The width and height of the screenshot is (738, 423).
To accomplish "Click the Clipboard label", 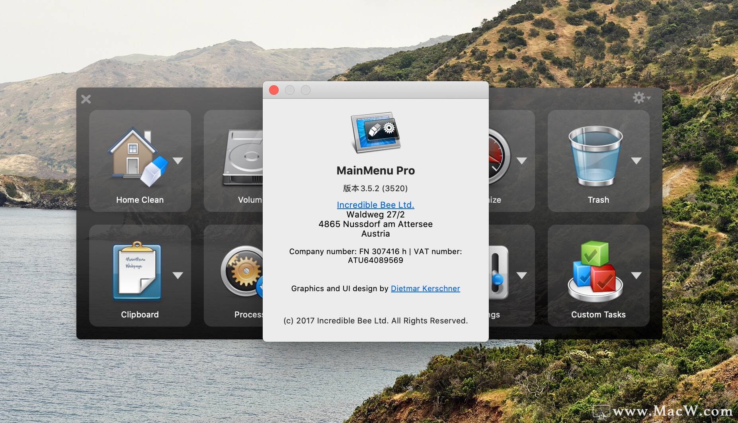I will pos(140,314).
